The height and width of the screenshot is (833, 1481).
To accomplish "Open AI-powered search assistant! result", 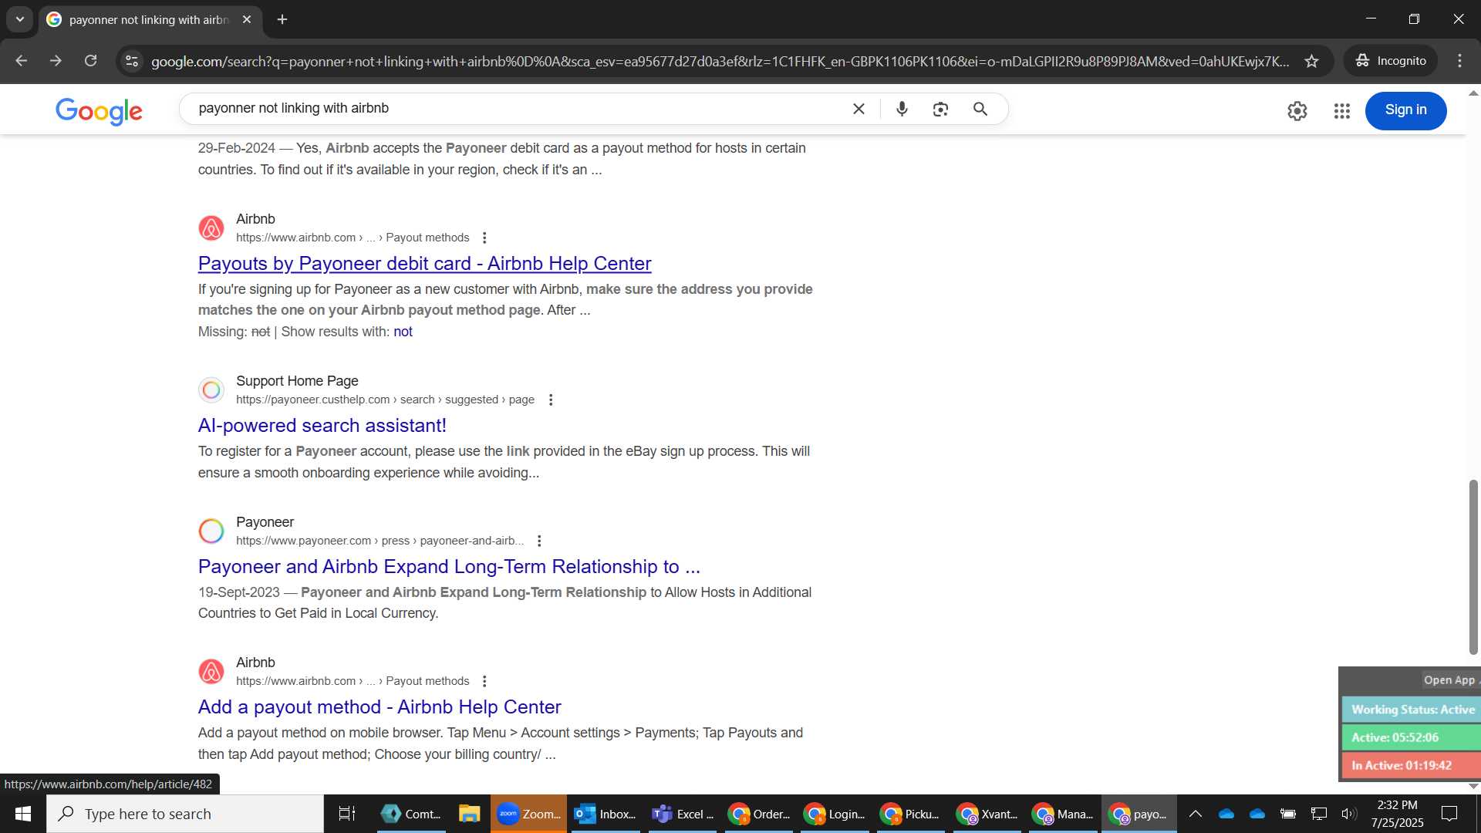I will coord(322,425).
